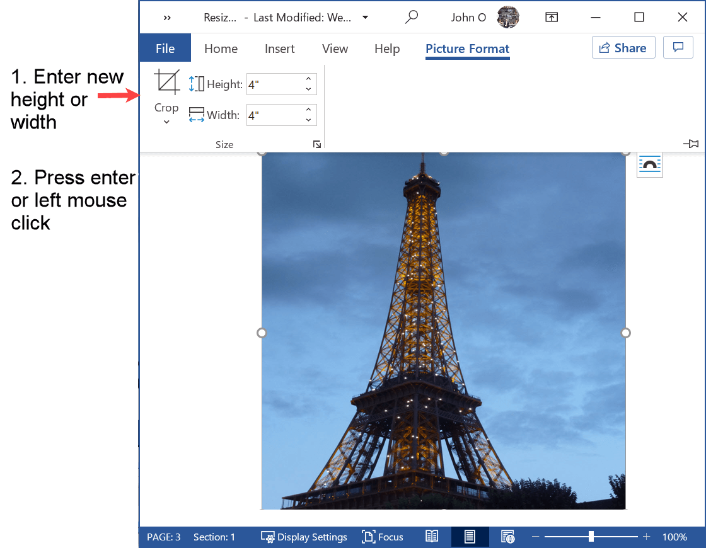Toggle Focus mode in status bar
The image size is (706, 548).
pyautogui.click(x=383, y=537)
